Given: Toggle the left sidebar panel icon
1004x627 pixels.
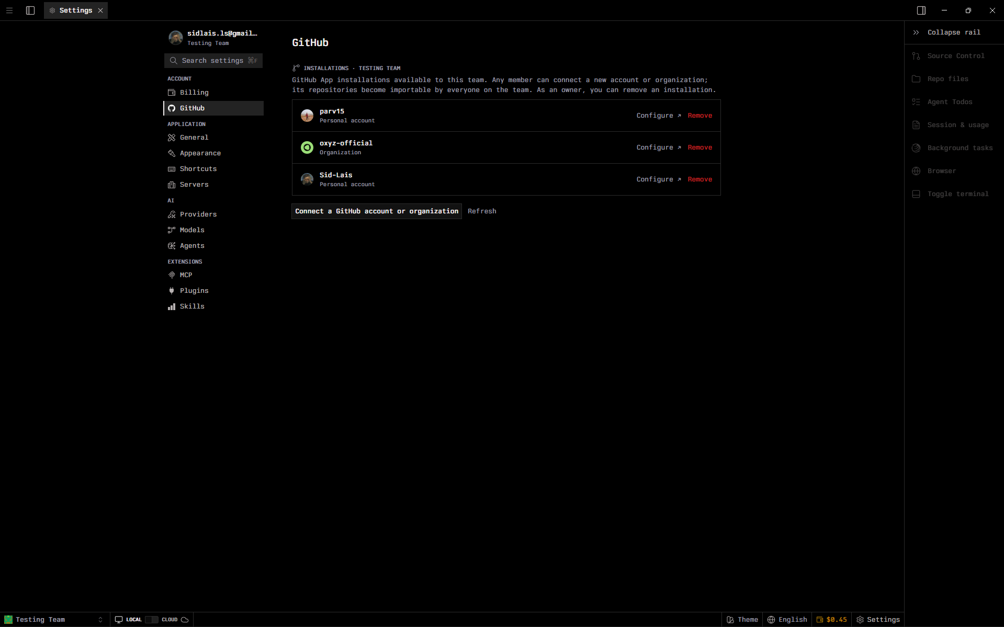Looking at the screenshot, I should (30, 10).
